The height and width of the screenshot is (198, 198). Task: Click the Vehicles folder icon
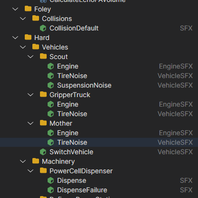[x=36, y=47]
